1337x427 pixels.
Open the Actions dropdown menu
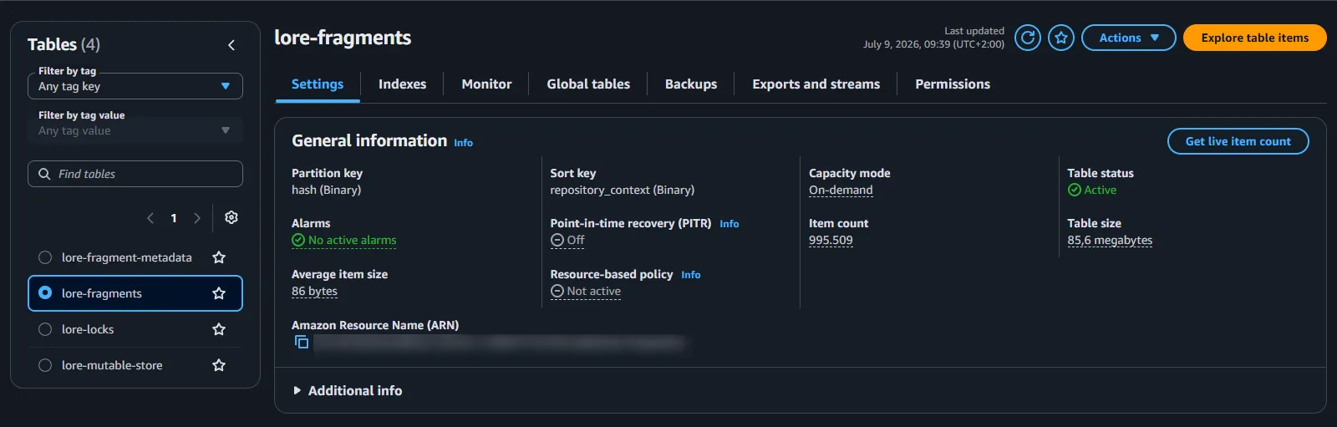[1128, 38]
